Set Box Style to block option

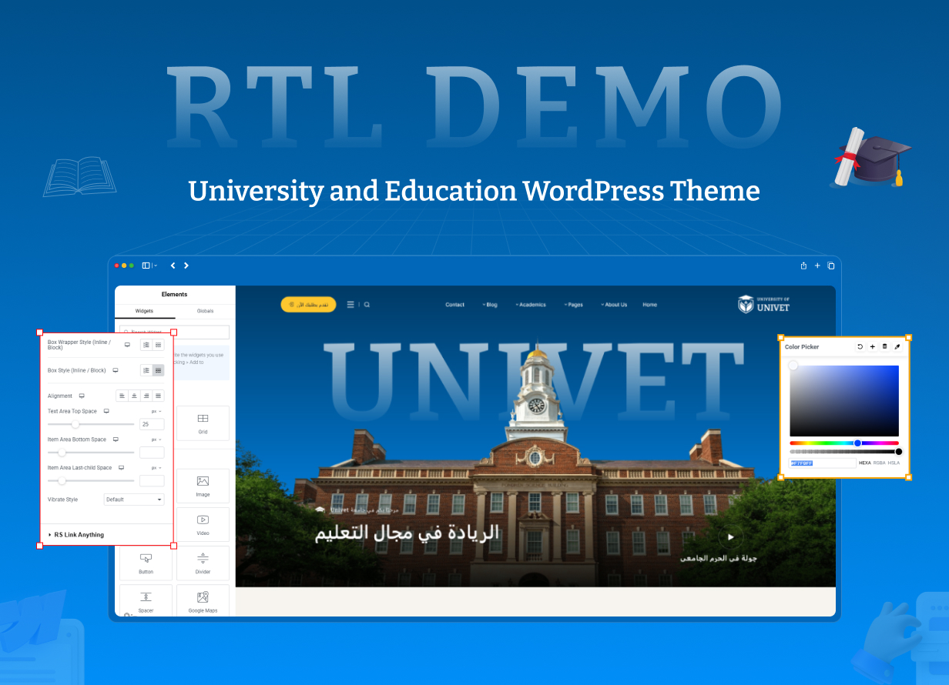158,370
